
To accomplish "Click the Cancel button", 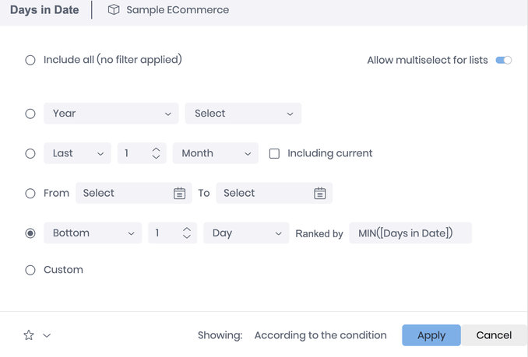I will [x=494, y=335].
